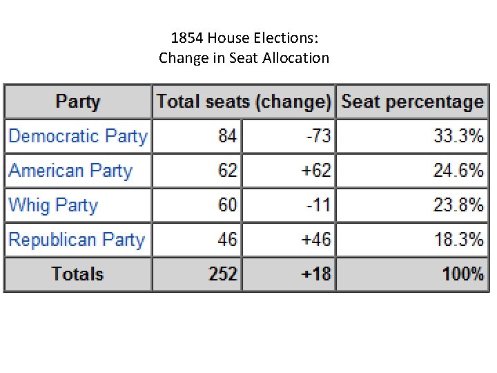The height and width of the screenshot is (373, 497).
Task: Select the Democratic Party seats value 84
Action: tap(227, 136)
